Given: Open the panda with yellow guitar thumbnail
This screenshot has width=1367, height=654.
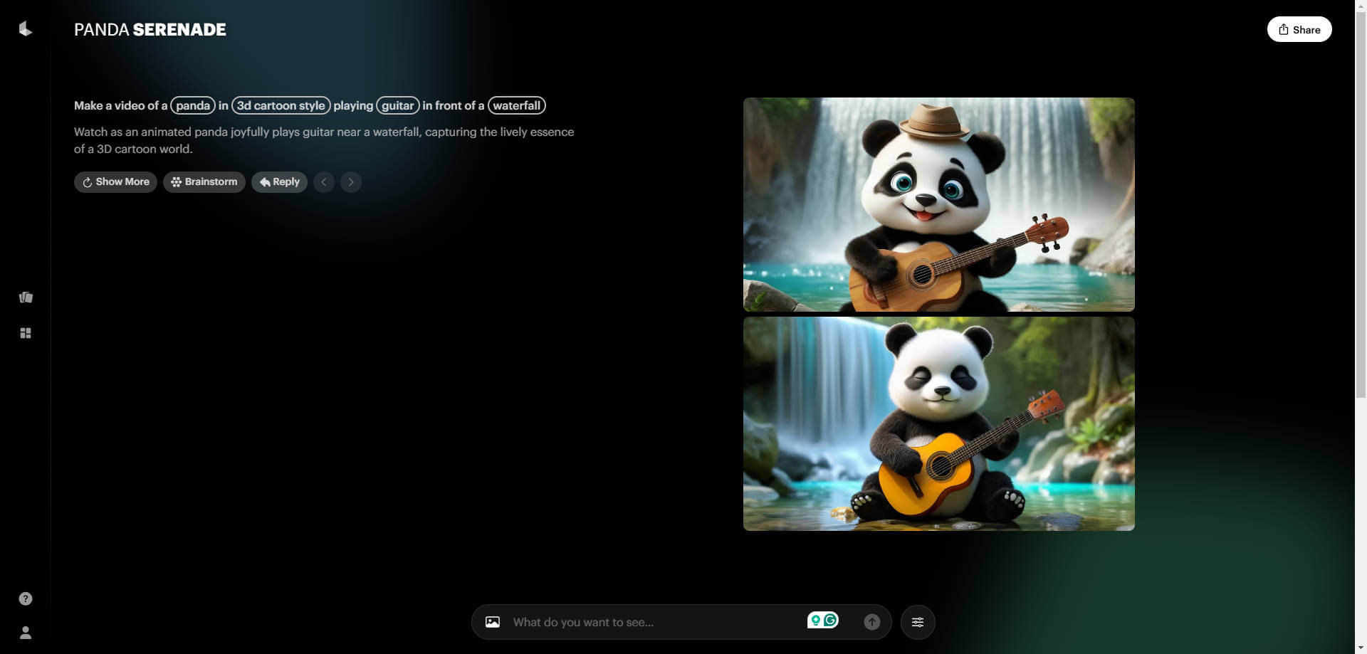Looking at the screenshot, I should click(939, 423).
